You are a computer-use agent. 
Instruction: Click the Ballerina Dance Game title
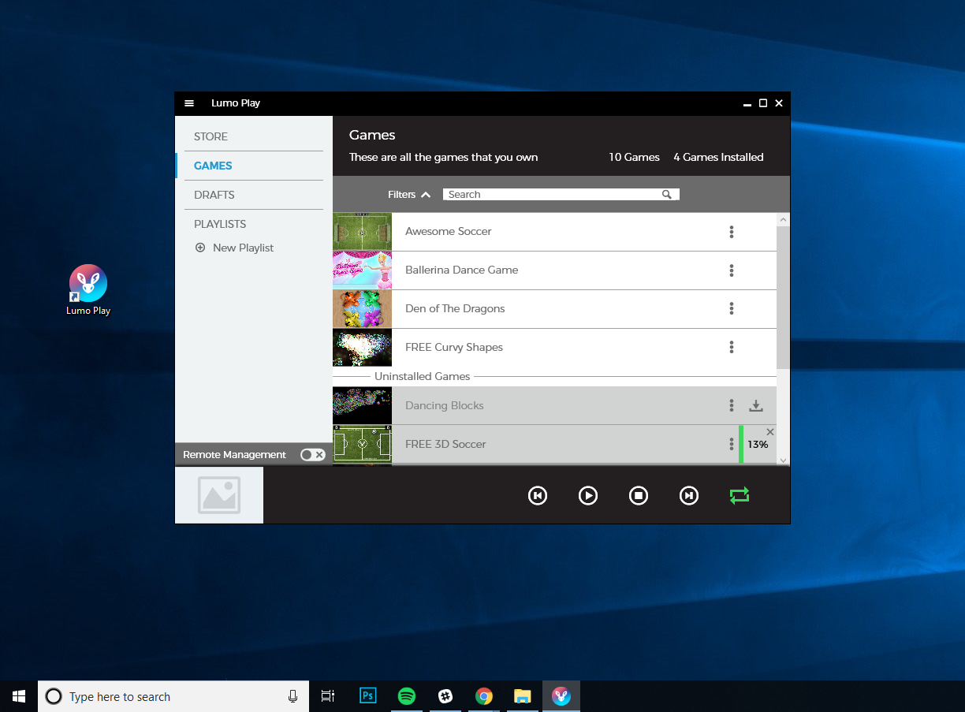coord(461,270)
